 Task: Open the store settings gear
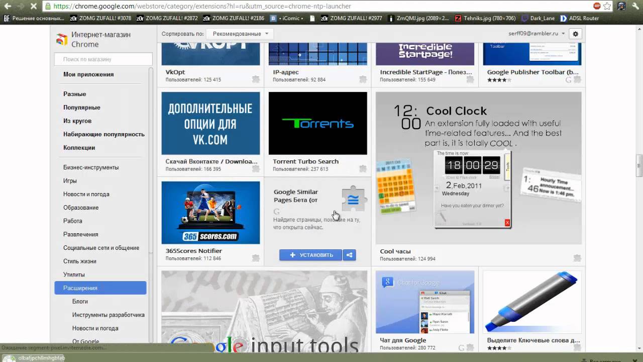(576, 34)
